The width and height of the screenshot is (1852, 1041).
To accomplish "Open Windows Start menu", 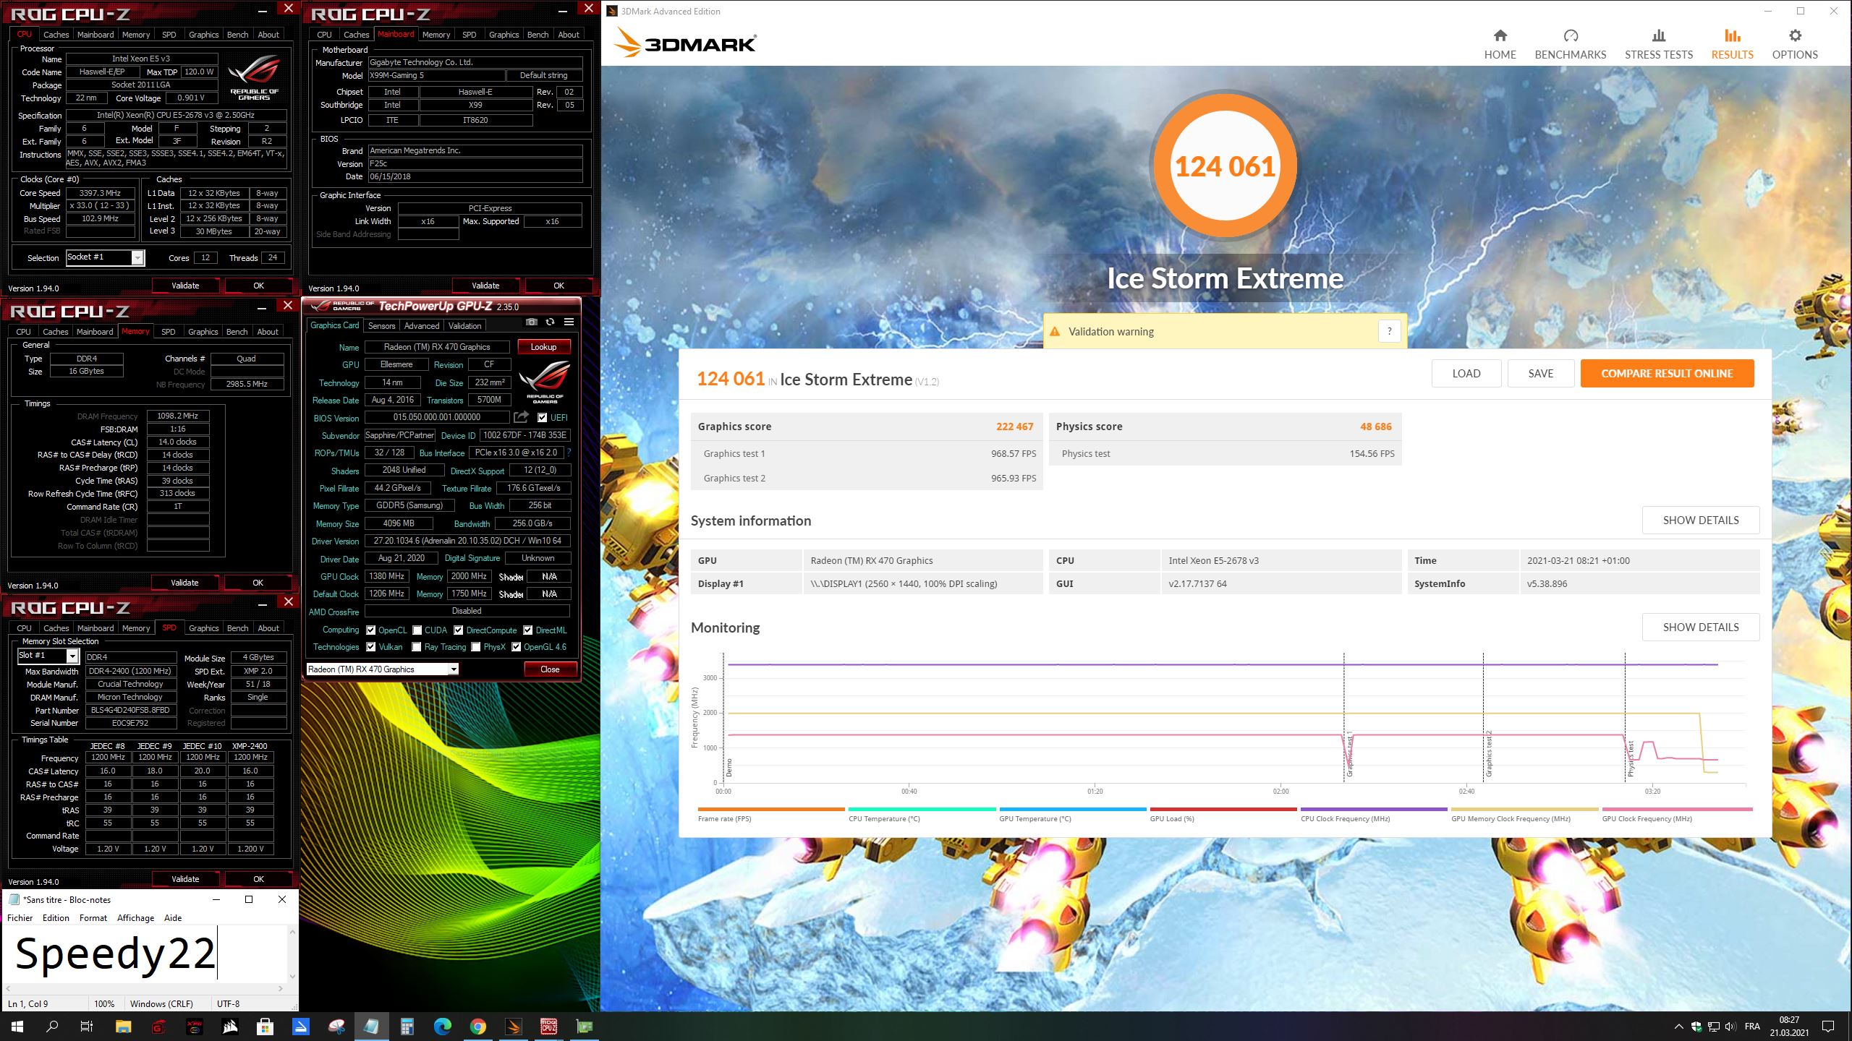I will [x=17, y=1026].
